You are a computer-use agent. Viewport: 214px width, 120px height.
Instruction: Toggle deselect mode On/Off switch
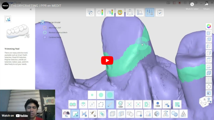(158, 104)
